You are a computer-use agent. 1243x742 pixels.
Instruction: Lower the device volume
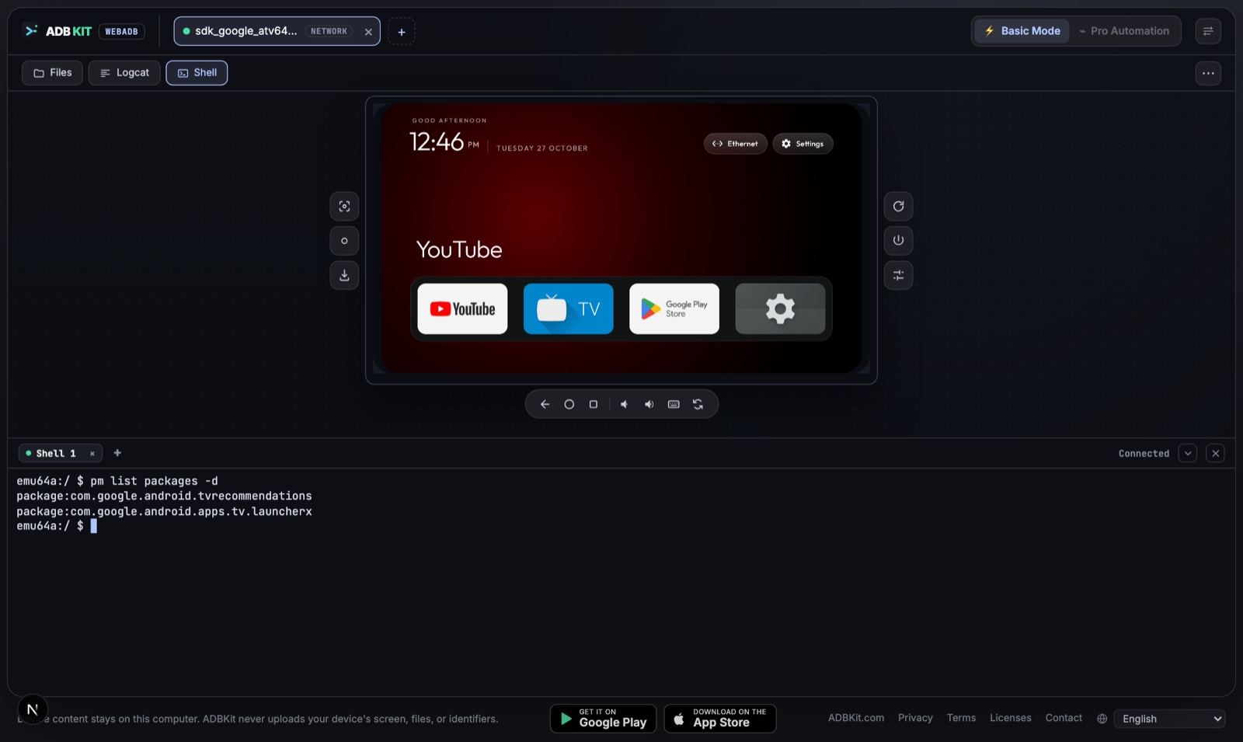click(624, 404)
